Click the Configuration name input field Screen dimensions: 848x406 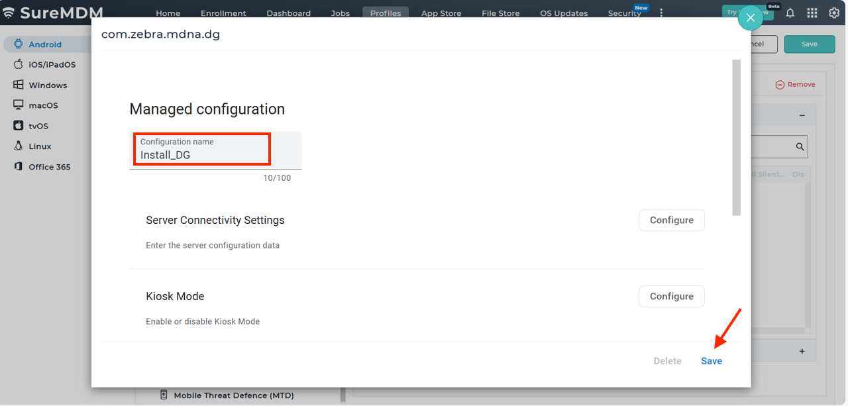point(215,150)
